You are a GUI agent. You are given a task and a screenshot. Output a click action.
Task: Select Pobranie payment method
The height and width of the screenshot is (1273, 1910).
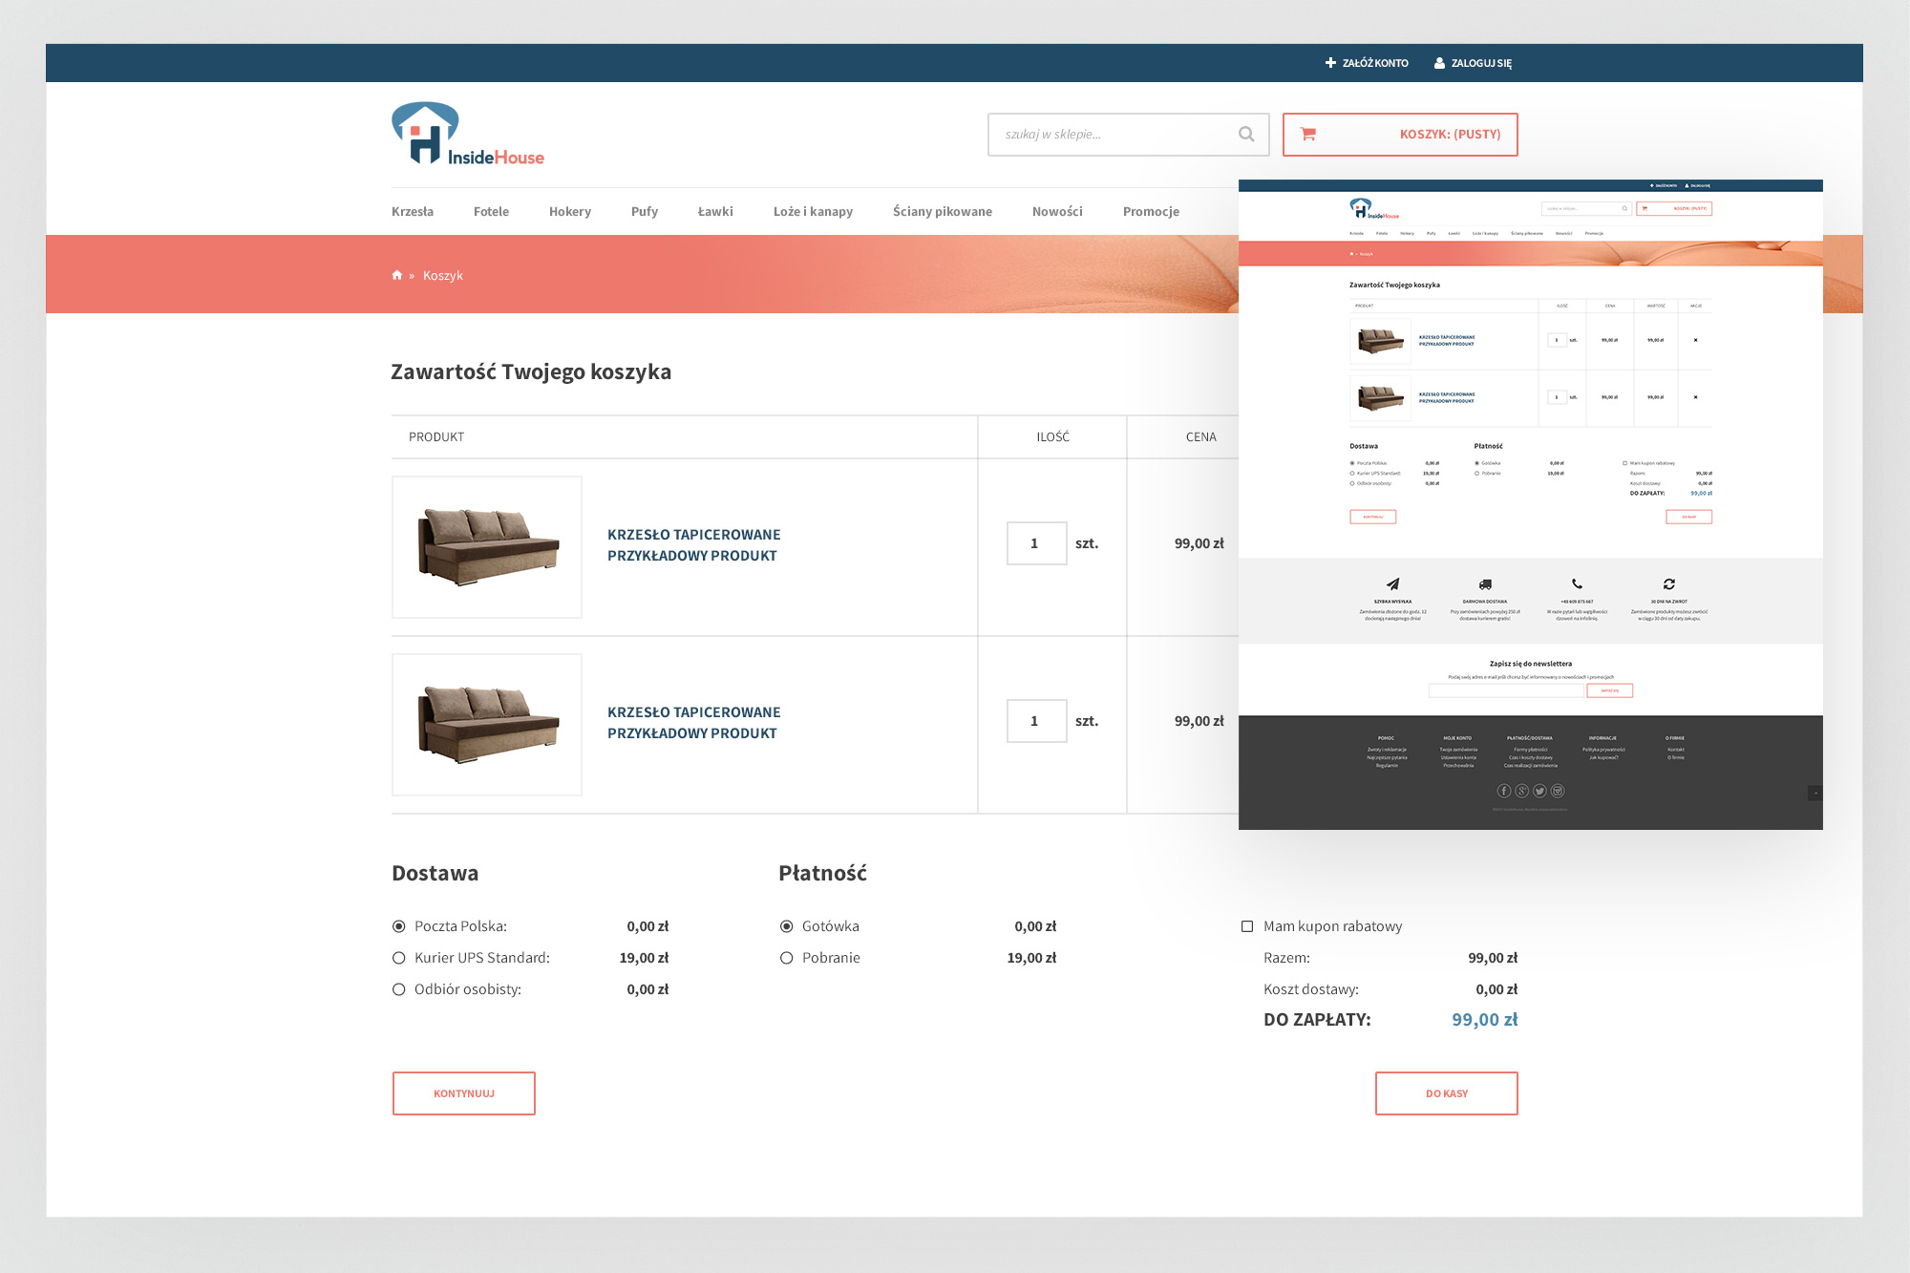pyautogui.click(x=787, y=958)
